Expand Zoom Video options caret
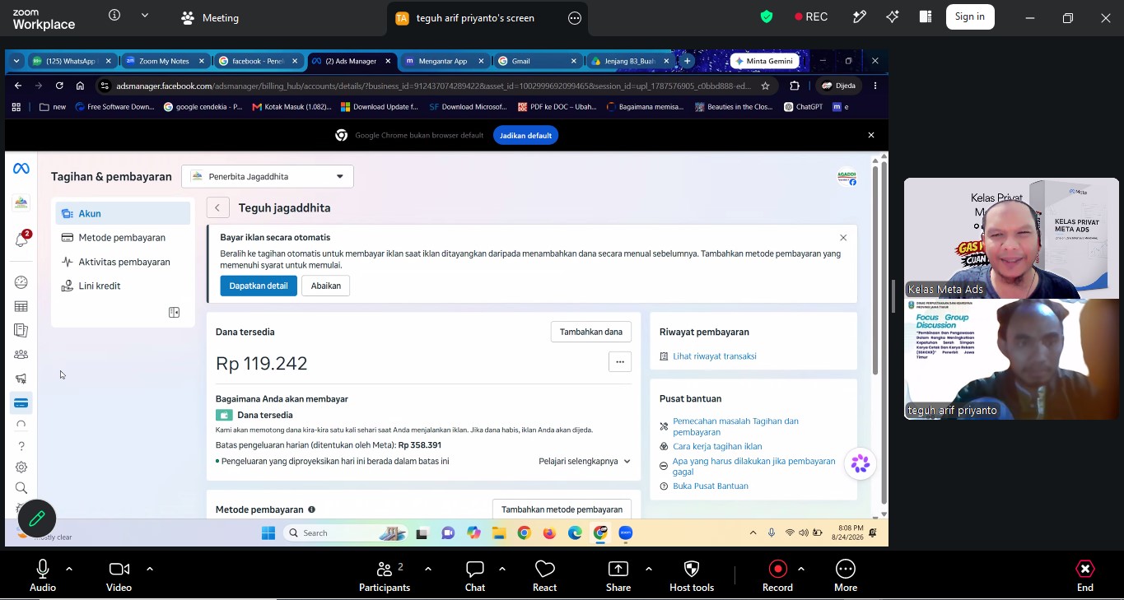 [150, 569]
